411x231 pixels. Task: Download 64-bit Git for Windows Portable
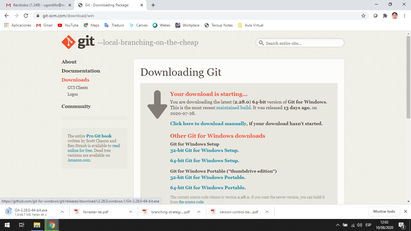[207, 188]
